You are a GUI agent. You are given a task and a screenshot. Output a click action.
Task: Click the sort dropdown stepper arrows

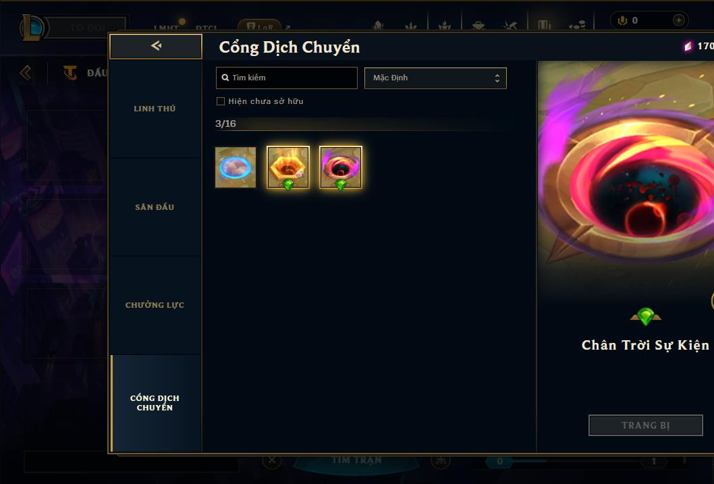click(x=497, y=78)
